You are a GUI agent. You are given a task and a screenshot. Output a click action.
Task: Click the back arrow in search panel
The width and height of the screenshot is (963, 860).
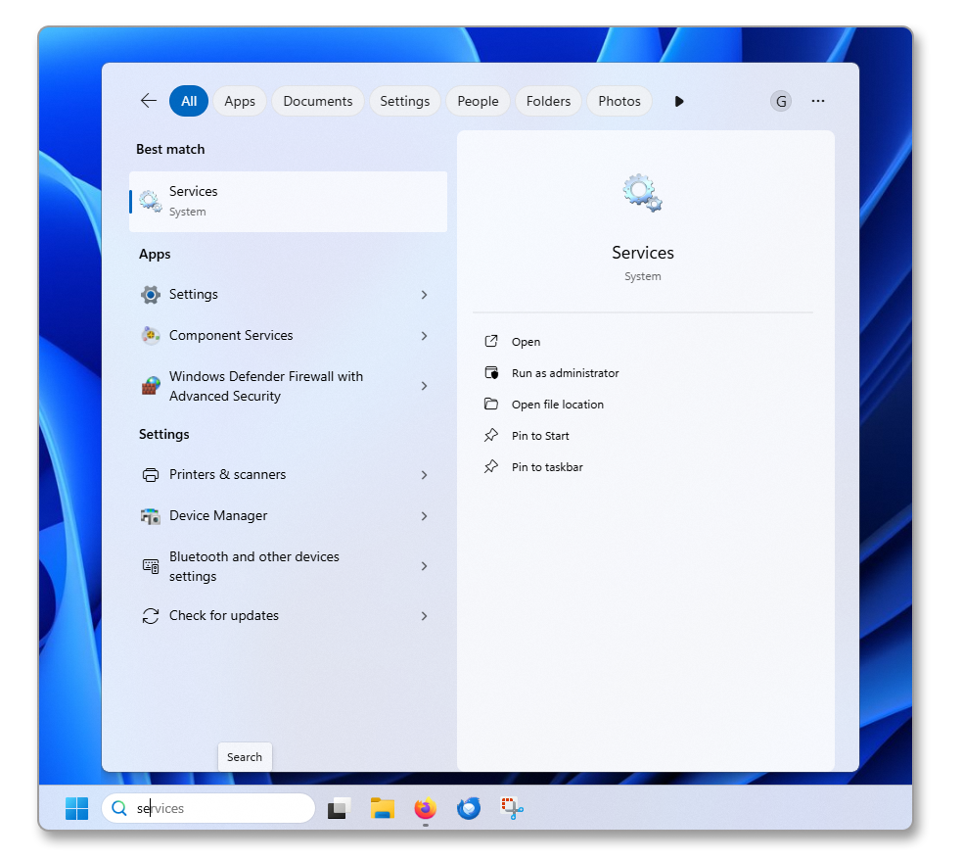click(149, 101)
